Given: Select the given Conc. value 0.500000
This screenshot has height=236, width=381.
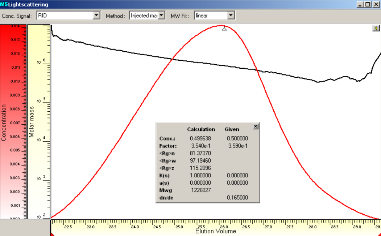Looking at the screenshot, I should pyautogui.click(x=237, y=138).
